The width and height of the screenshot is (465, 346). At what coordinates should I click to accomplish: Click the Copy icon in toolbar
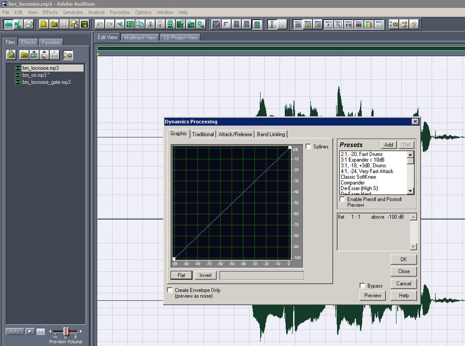click(140, 24)
